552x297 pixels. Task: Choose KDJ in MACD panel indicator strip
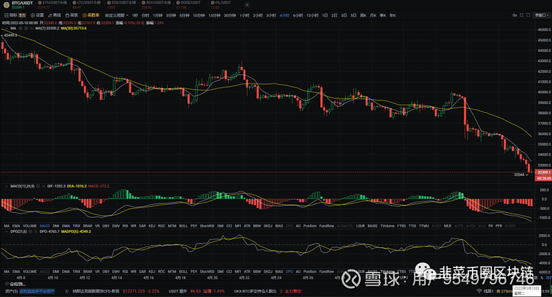point(152,226)
